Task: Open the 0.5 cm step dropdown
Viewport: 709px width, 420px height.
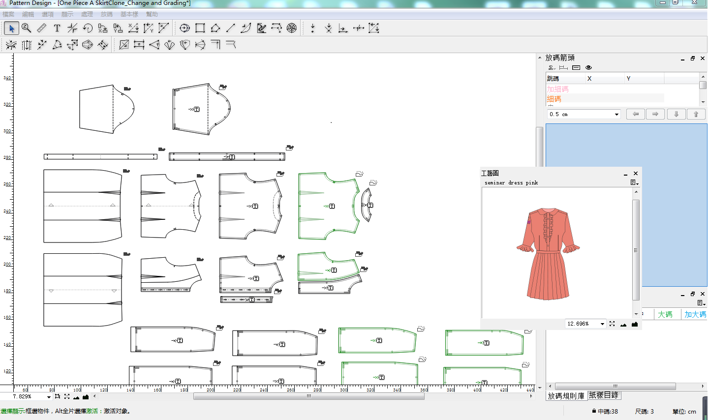Action: coord(617,114)
